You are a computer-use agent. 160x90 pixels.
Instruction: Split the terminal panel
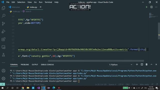[142, 64]
